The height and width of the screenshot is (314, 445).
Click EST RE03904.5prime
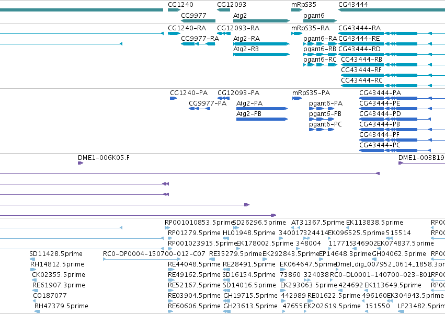[194, 296]
